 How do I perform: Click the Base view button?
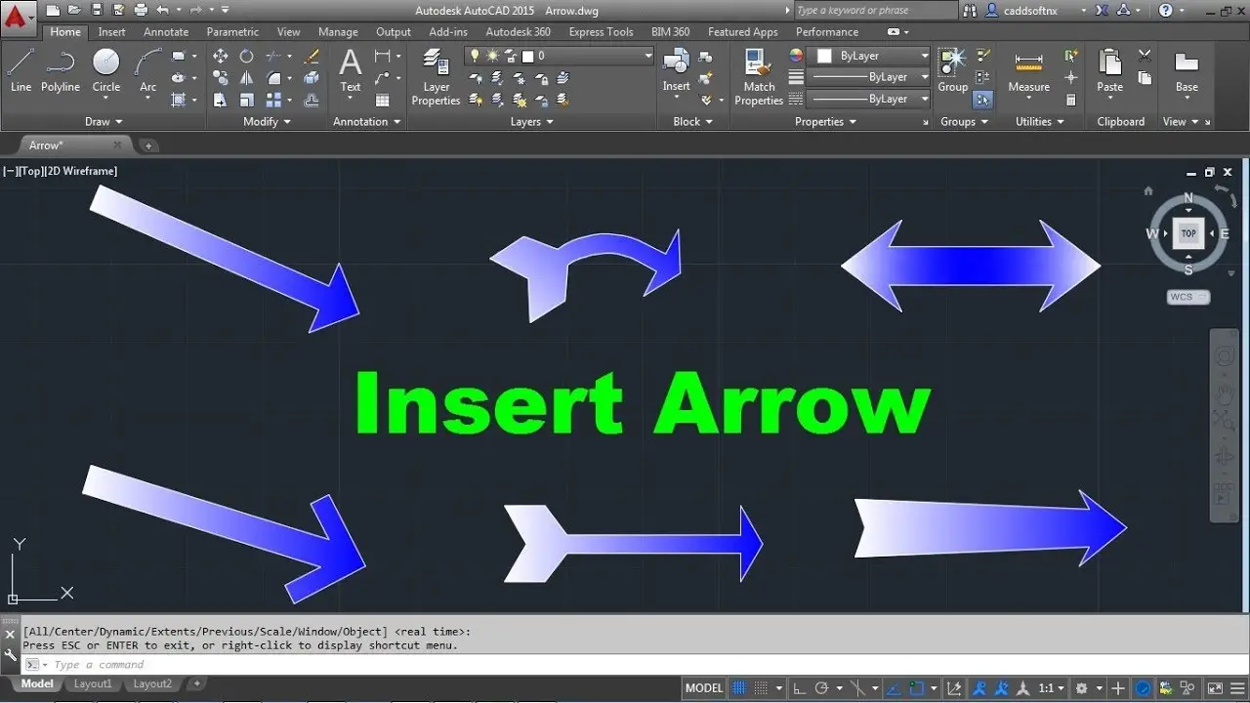[1187, 70]
